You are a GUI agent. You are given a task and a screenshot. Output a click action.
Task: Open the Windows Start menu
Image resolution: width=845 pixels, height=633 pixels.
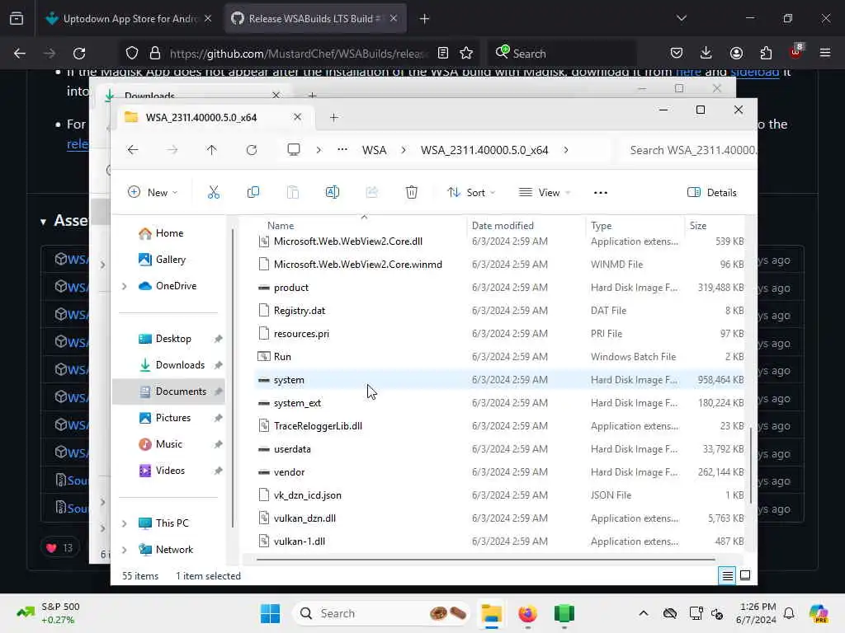tap(270, 613)
